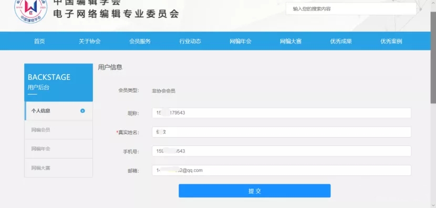
Task: Click the 邮箱: label
Action: tap(133, 171)
